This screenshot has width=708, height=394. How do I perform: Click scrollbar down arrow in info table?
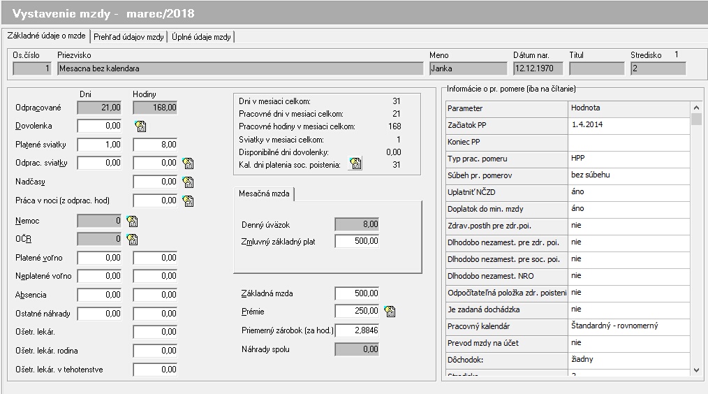(x=696, y=370)
